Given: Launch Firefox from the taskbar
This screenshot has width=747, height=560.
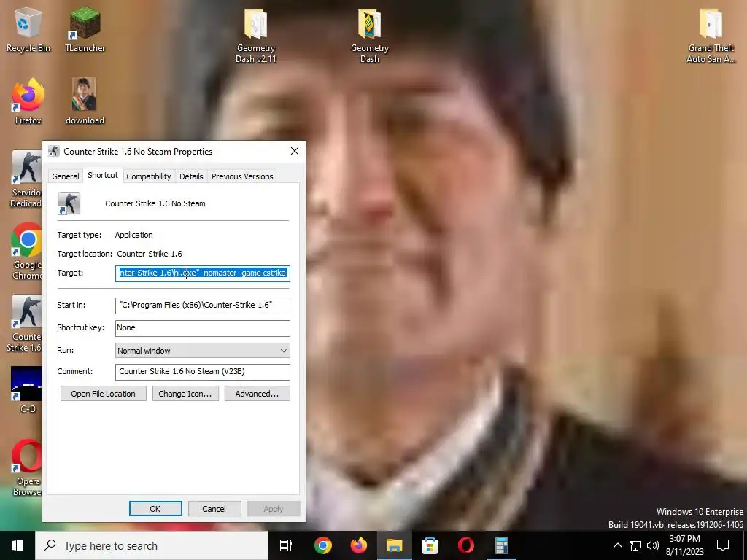Looking at the screenshot, I should (x=358, y=545).
